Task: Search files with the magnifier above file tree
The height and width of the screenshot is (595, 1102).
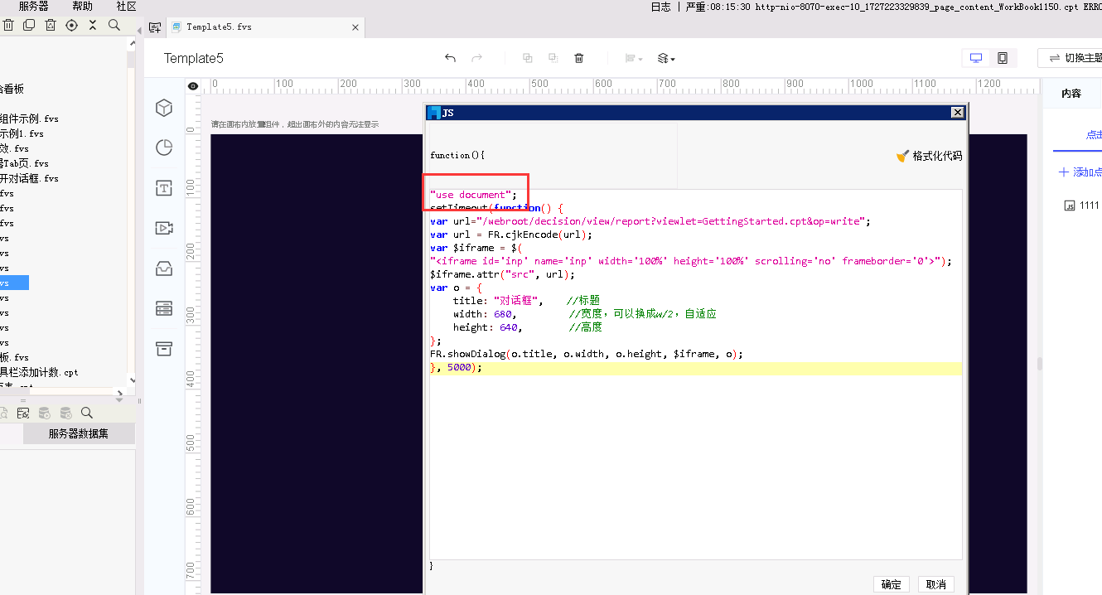Action: pos(114,26)
